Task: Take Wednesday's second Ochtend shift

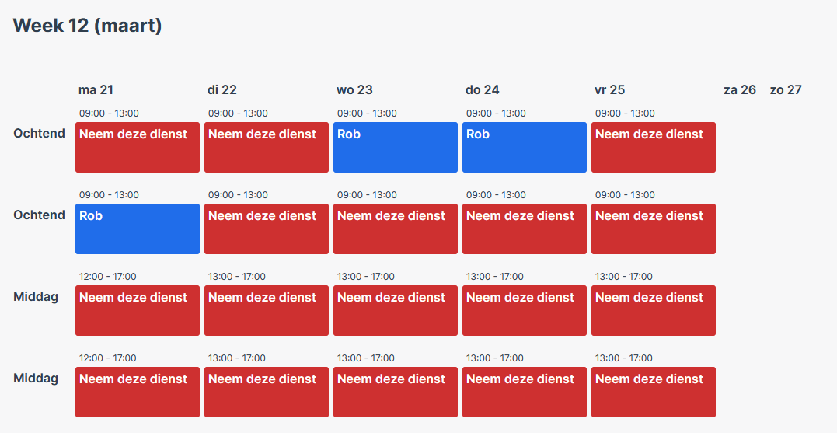Action: coord(396,229)
